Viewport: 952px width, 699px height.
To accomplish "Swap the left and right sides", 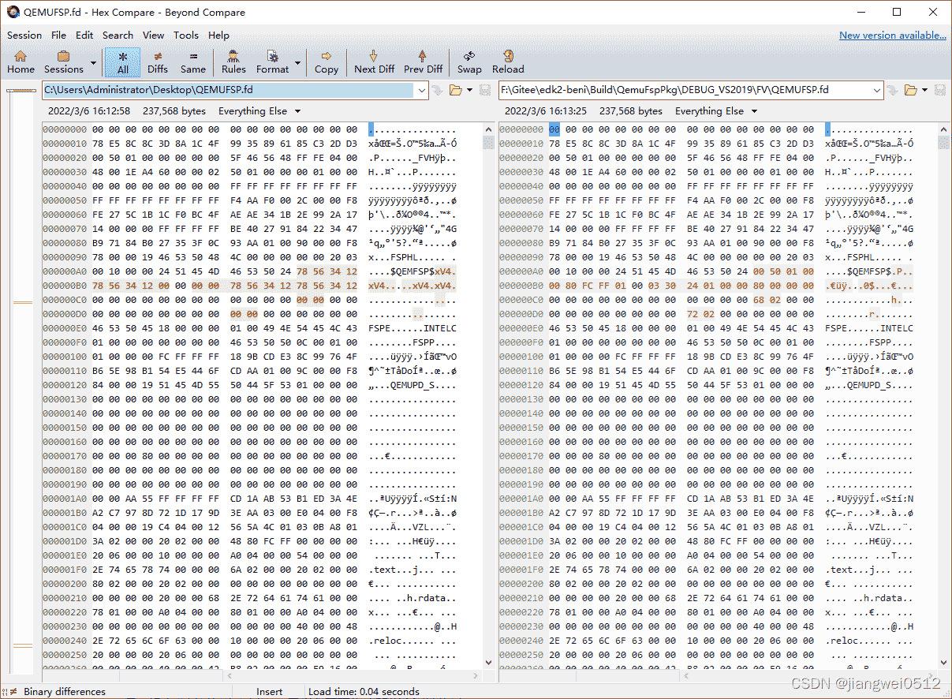I will [469, 62].
